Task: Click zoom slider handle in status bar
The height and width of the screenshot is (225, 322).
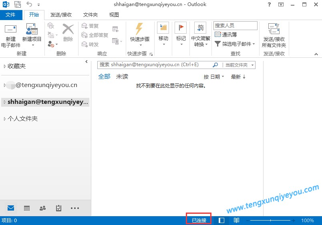Action: (270, 221)
